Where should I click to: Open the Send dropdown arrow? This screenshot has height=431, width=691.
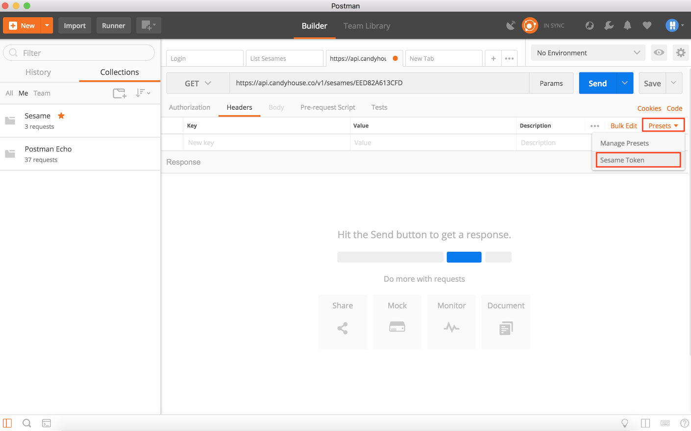625,83
